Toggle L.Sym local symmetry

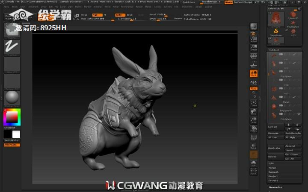click(x=253, y=82)
